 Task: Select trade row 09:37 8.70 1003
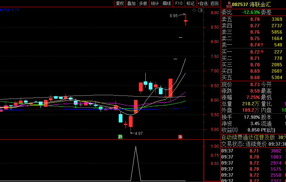253,157
